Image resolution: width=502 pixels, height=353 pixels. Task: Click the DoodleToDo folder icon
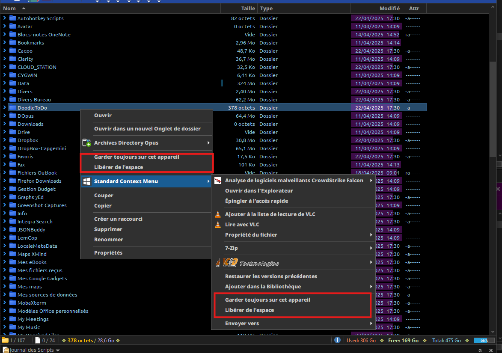(x=13, y=107)
